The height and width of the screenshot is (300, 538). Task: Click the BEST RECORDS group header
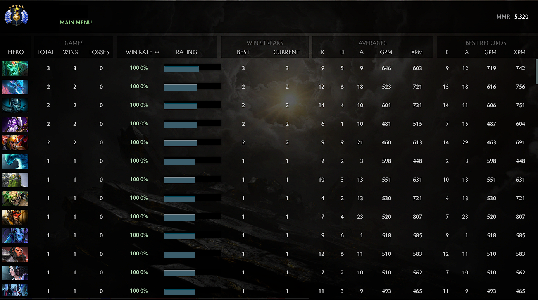click(486, 43)
